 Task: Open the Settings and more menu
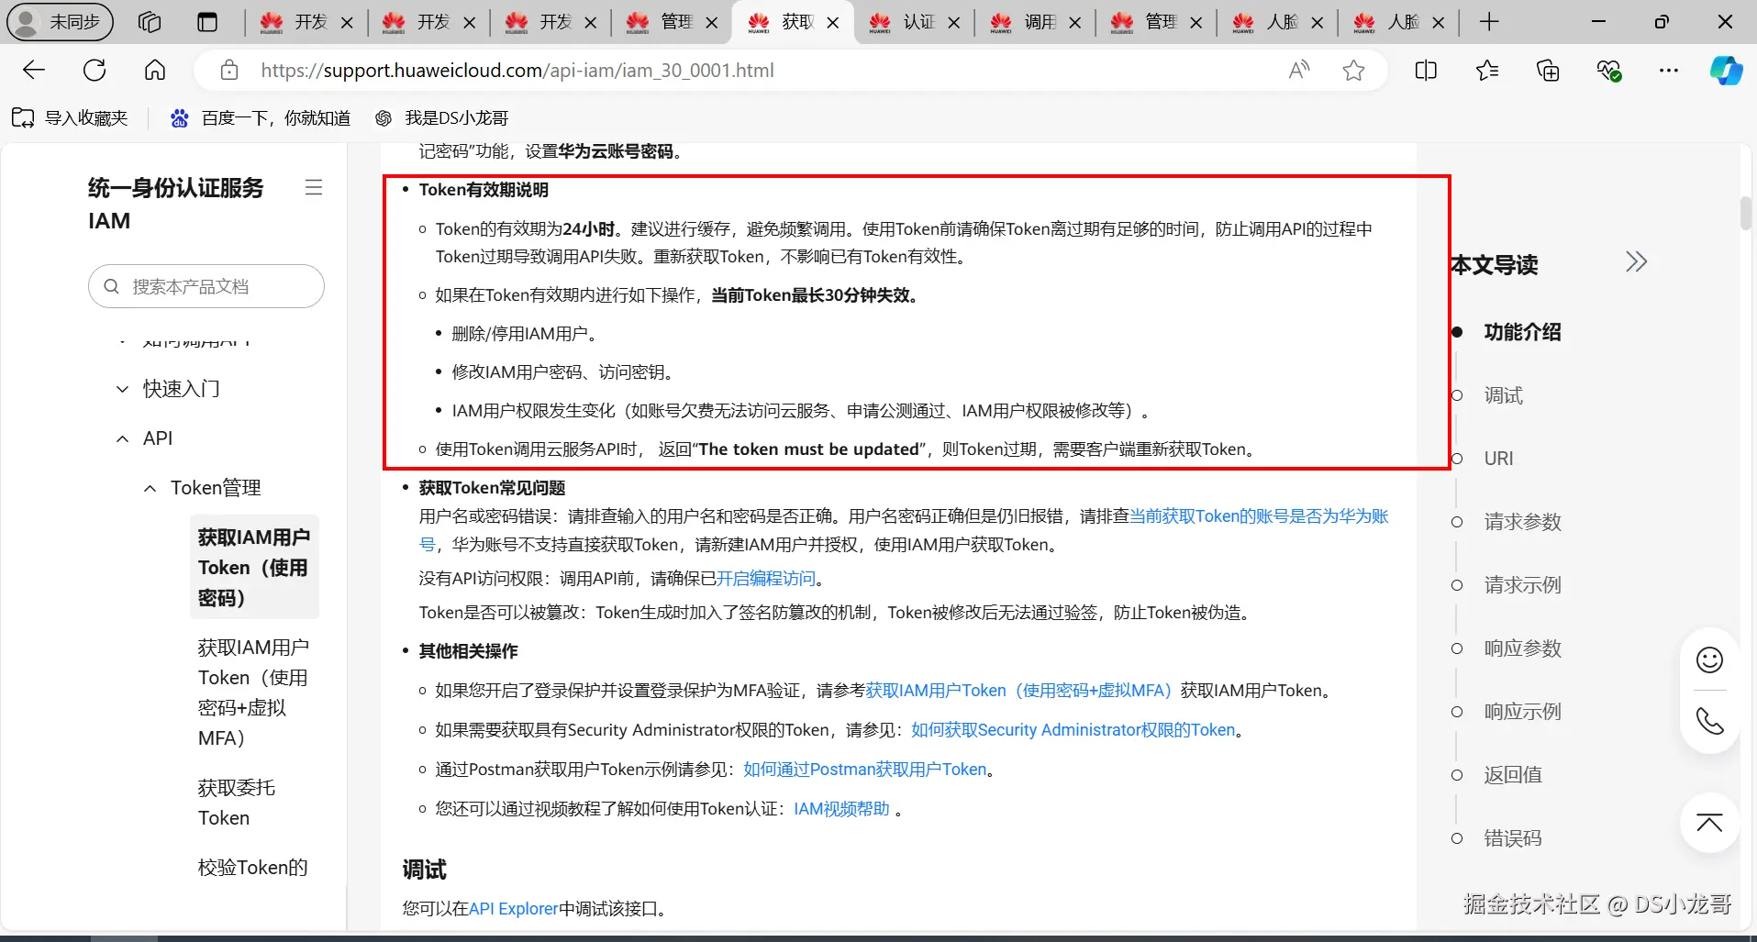(1669, 71)
